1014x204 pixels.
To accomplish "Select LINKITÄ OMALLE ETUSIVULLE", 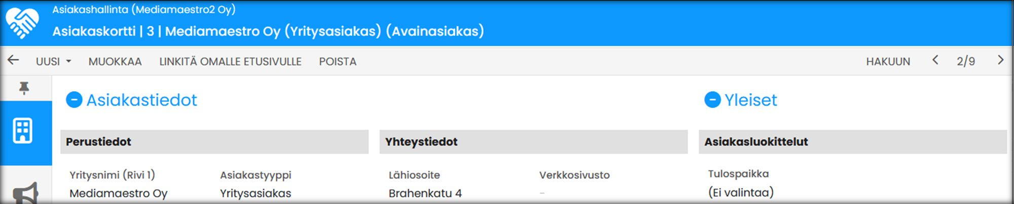I will (x=230, y=61).
